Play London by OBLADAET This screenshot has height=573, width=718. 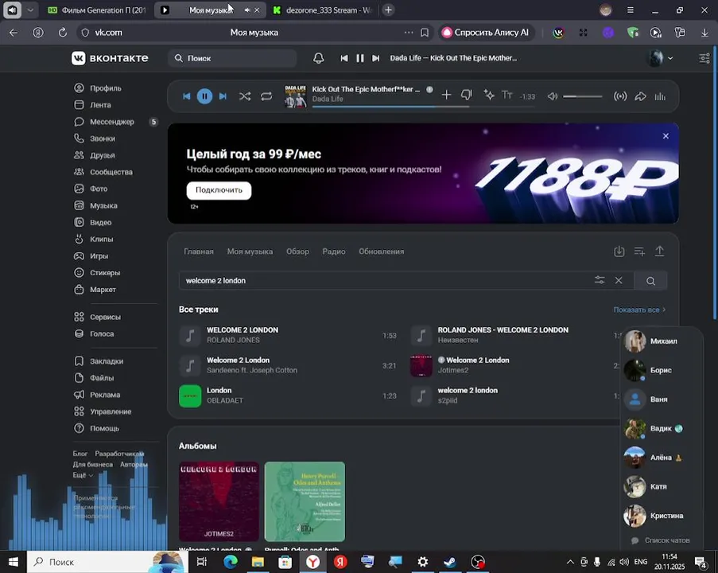(x=288, y=396)
